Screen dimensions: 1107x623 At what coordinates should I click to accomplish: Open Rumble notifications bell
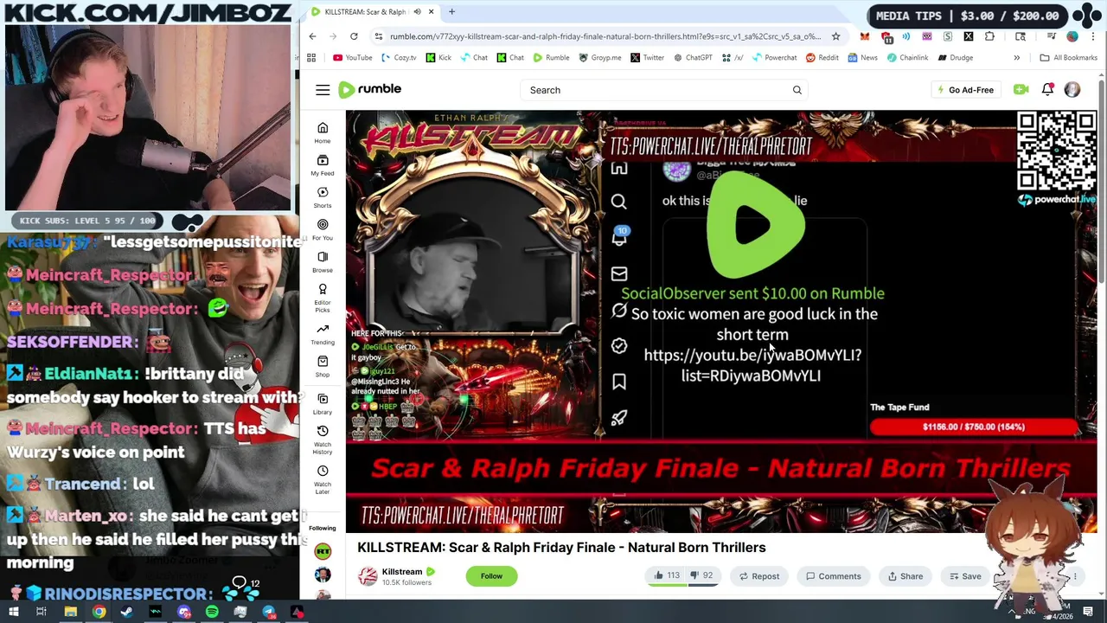pos(1047,90)
